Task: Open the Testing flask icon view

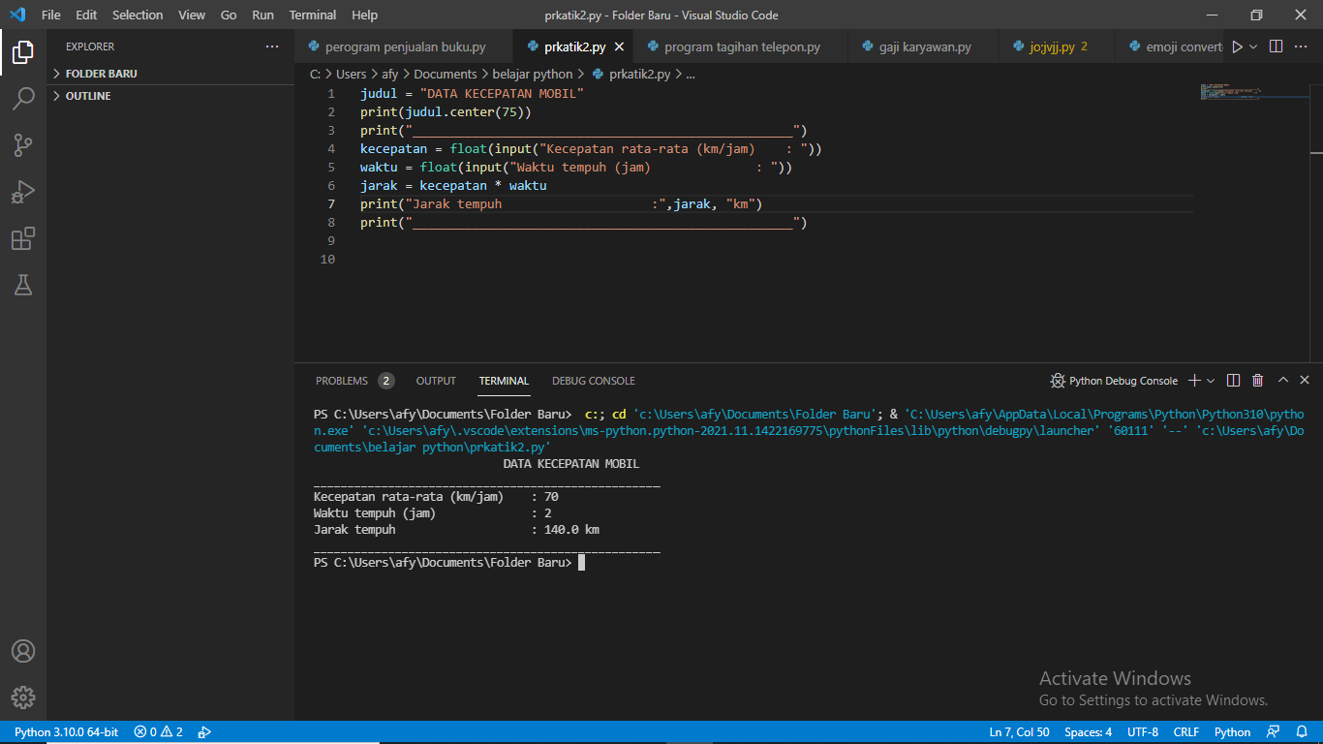Action: [23, 285]
